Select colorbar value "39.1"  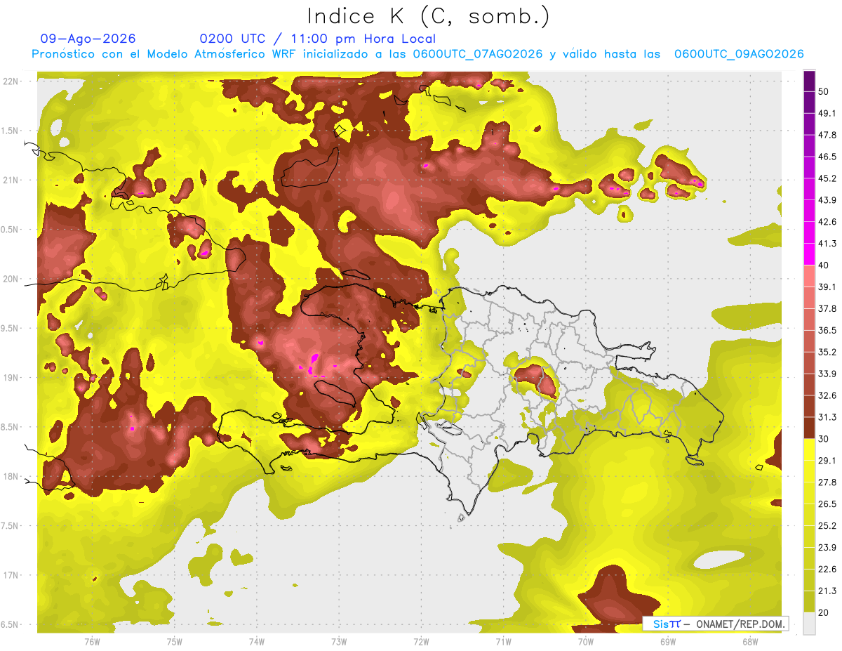coord(827,287)
